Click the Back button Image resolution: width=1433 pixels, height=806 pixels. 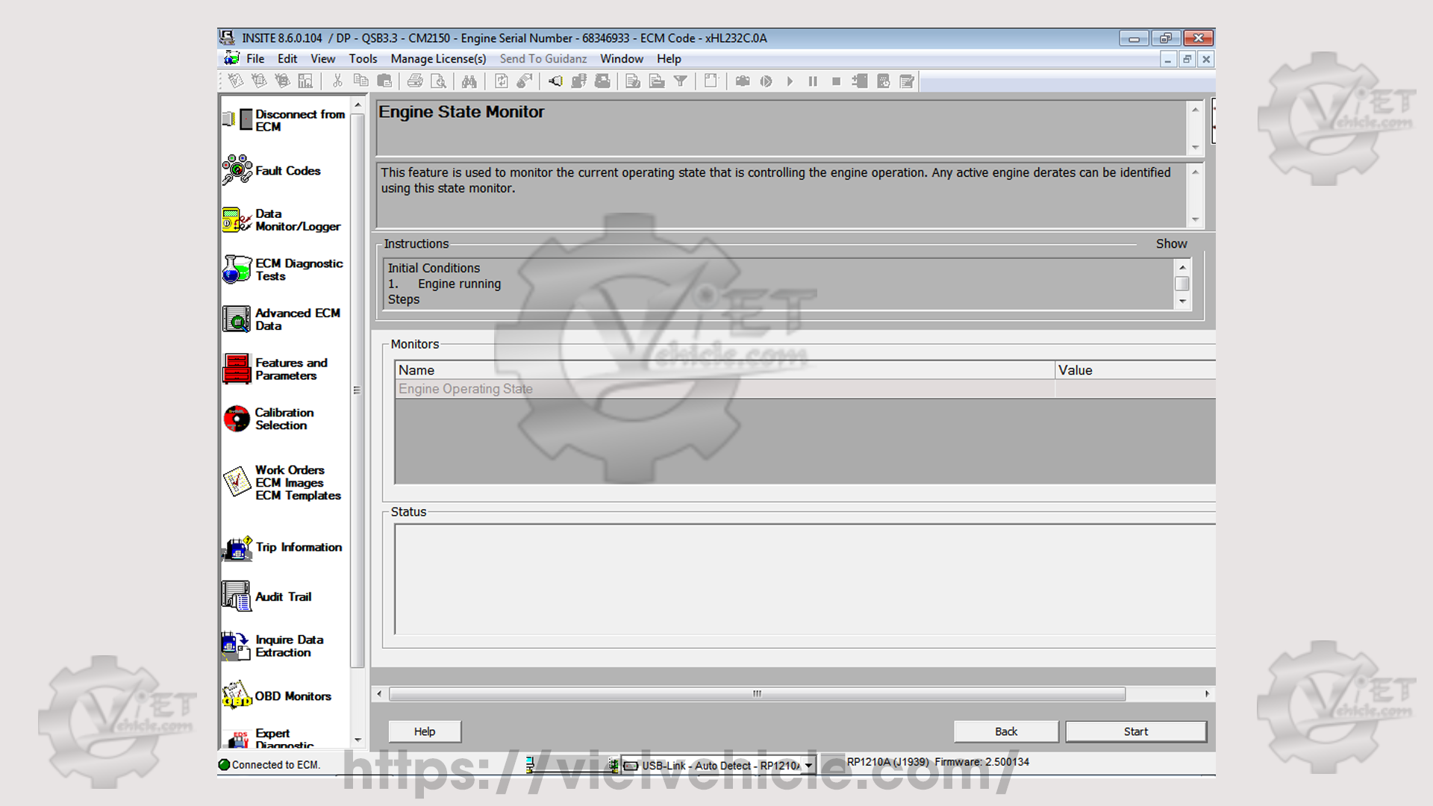[x=1005, y=731]
